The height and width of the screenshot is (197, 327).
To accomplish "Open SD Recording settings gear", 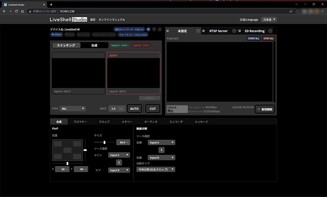I will tap(270, 31).
